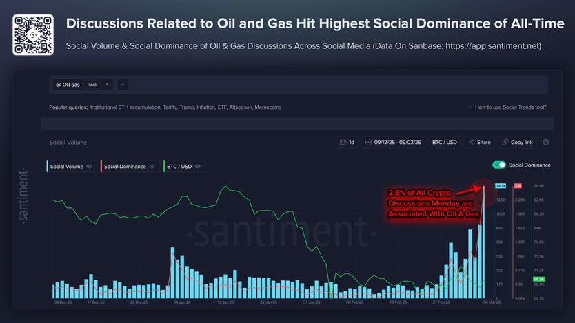This screenshot has width=575, height=323.
Task: Toggle Social Volume eye icon
Action: point(89,167)
